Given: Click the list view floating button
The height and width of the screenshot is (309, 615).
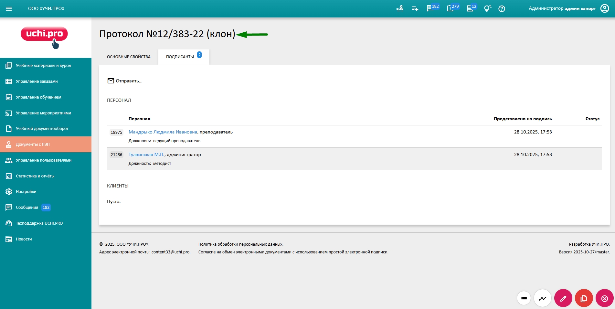Looking at the screenshot, I should tap(524, 298).
